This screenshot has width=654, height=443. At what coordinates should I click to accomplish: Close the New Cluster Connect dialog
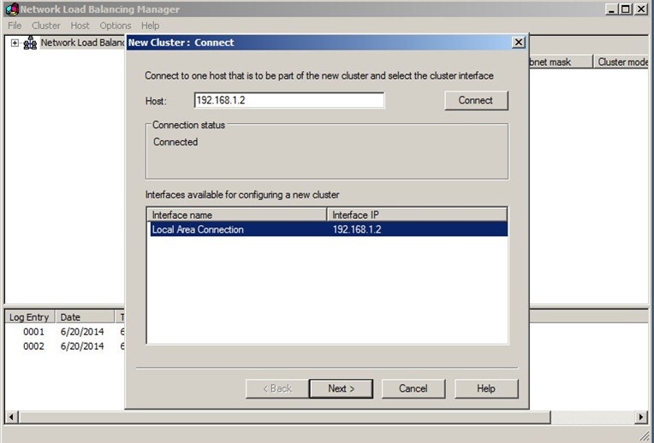[519, 43]
